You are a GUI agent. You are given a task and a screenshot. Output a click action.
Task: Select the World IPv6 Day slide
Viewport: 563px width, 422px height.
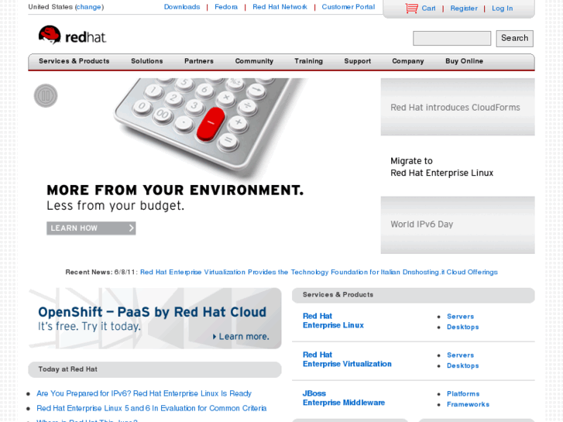pyautogui.click(x=458, y=225)
